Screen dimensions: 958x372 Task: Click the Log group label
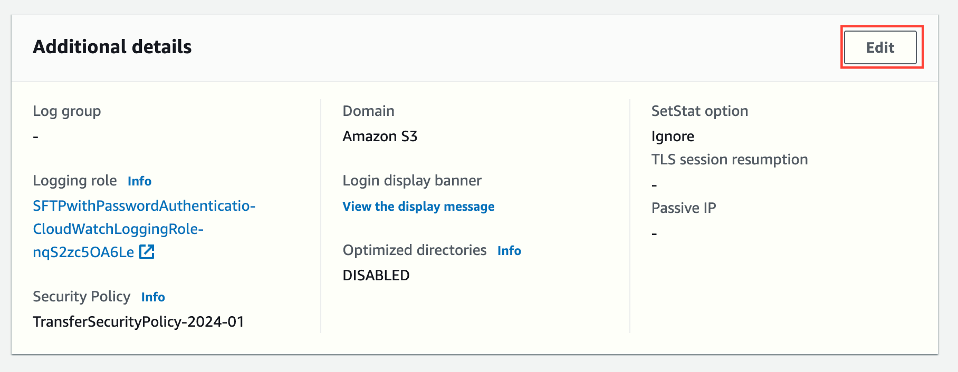(66, 111)
